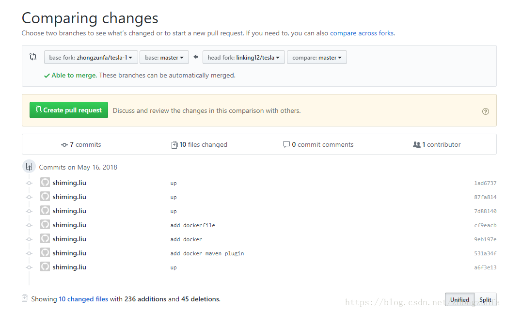Image resolution: width=506 pixels, height=312 pixels.
Task: Click the Create pull request button
Action: pos(69,110)
